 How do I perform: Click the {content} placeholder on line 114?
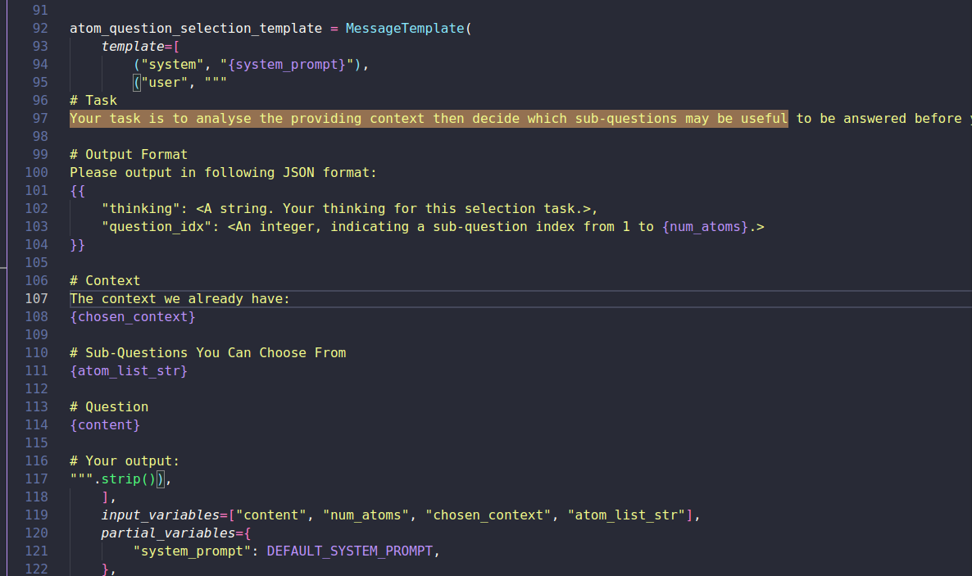105,424
